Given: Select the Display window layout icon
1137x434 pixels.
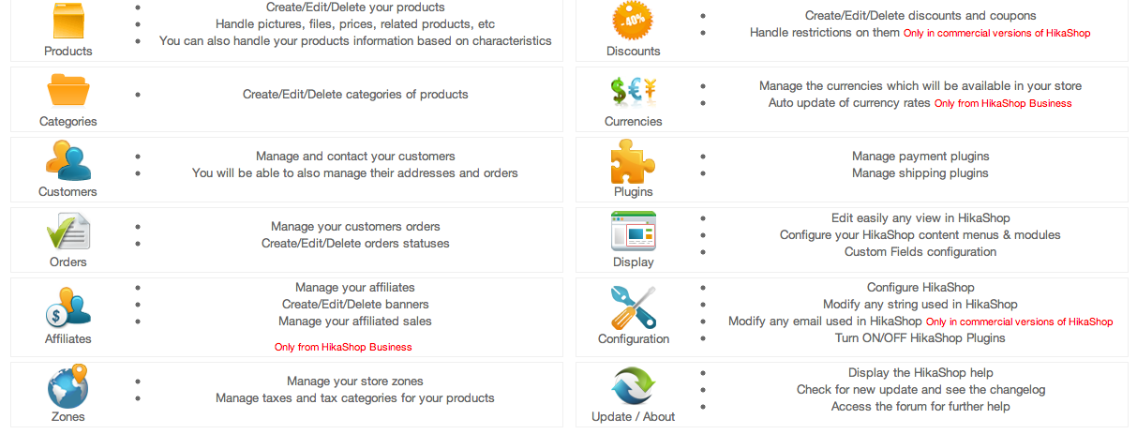Looking at the screenshot, I should [x=634, y=232].
